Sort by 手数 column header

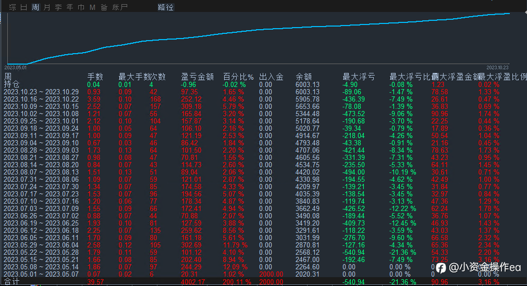click(95, 77)
